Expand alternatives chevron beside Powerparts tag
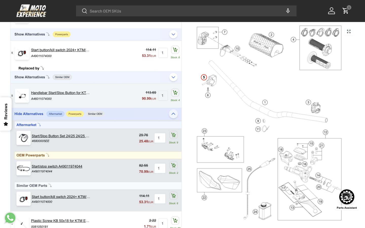 click(173, 34)
